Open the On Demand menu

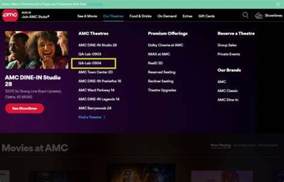167,16
